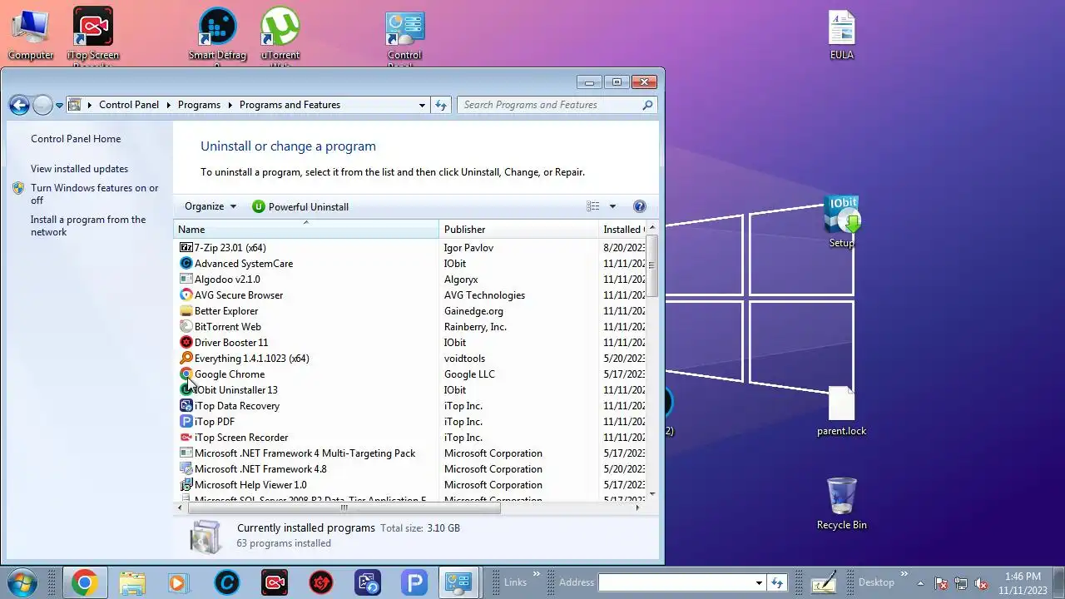This screenshot has width=1065, height=599.
Task: Open Control Panel Home link
Action: [76, 139]
